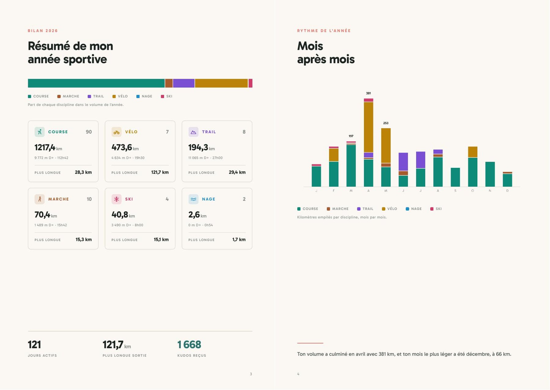The image size is (550, 390).
Task: Click the green Course segment of the volume bar
Action: 96,83
